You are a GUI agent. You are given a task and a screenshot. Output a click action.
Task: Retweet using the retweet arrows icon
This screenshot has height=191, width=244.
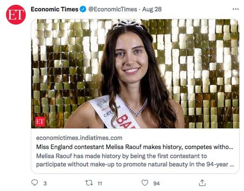click(89, 183)
